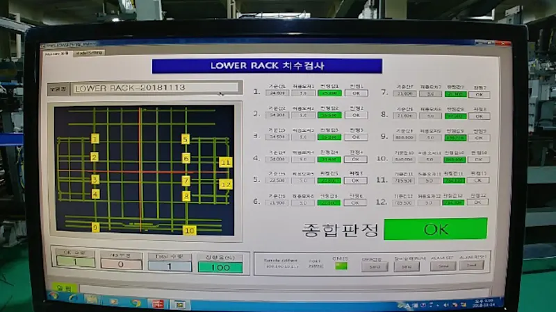This screenshot has height=312, width=556.
Task: Click yellow marker 7 on rack diagram
Action: [186, 181]
